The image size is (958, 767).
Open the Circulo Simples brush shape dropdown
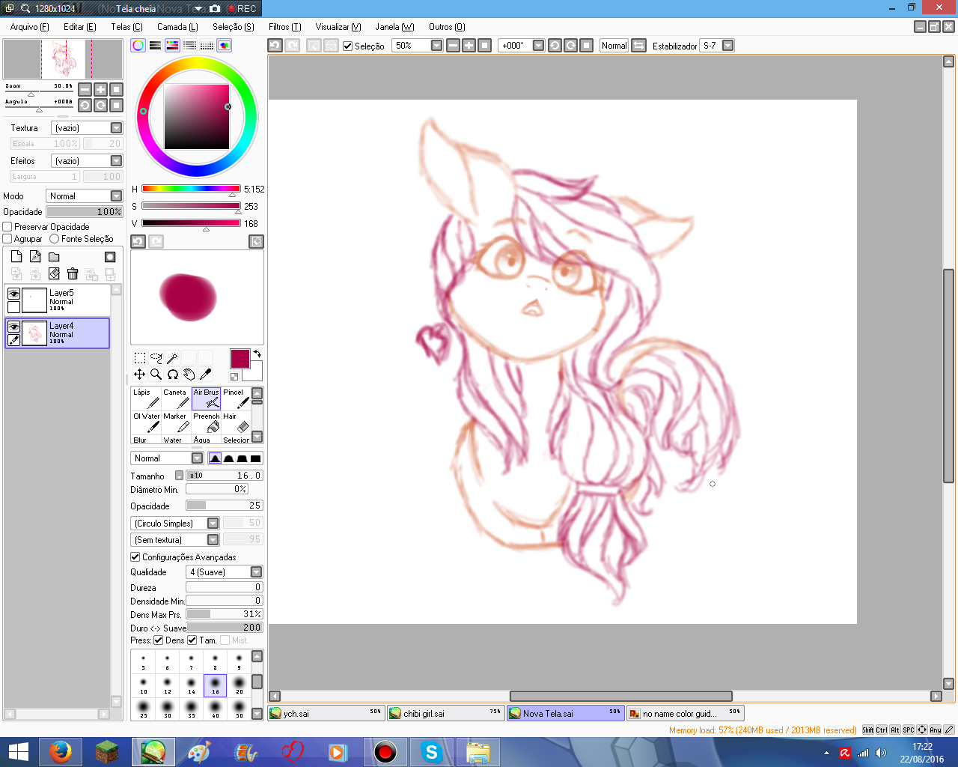tap(175, 524)
